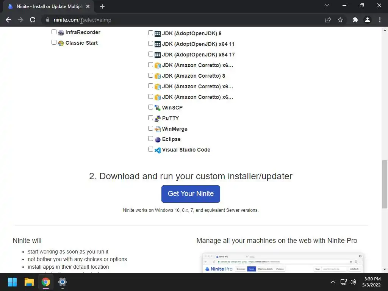
Task: Open the Ninite Pro screenshot thumbnail
Action: point(283,263)
